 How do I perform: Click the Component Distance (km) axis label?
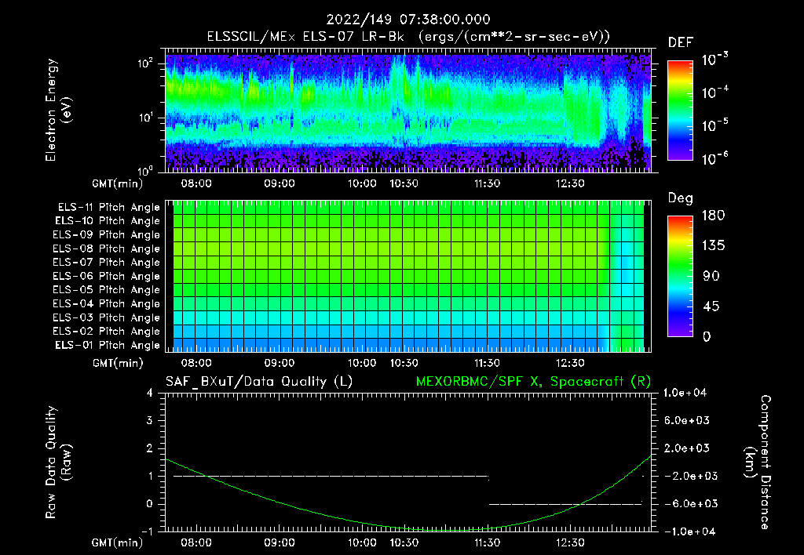(758, 462)
